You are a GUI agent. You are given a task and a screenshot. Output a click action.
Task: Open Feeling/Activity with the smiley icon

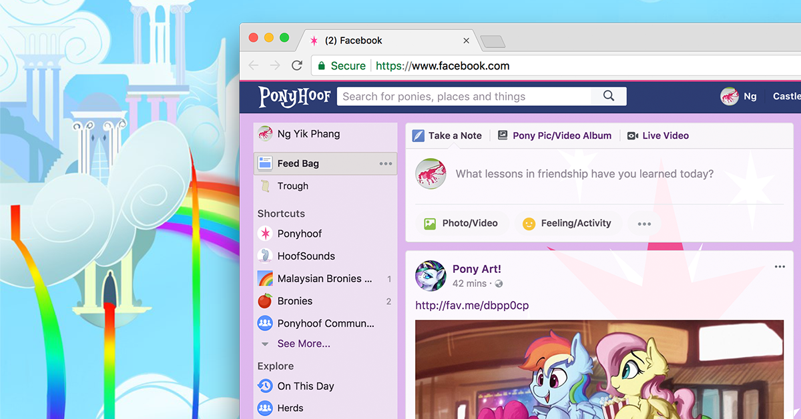[529, 223]
